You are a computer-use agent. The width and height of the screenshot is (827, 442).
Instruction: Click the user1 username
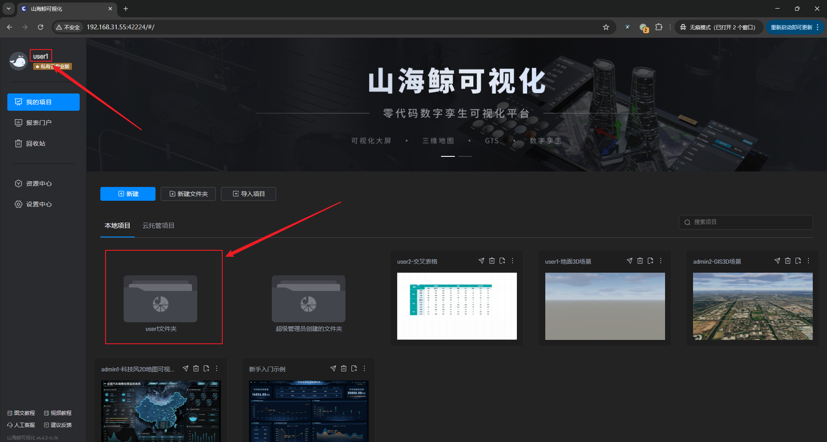(x=40, y=56)
